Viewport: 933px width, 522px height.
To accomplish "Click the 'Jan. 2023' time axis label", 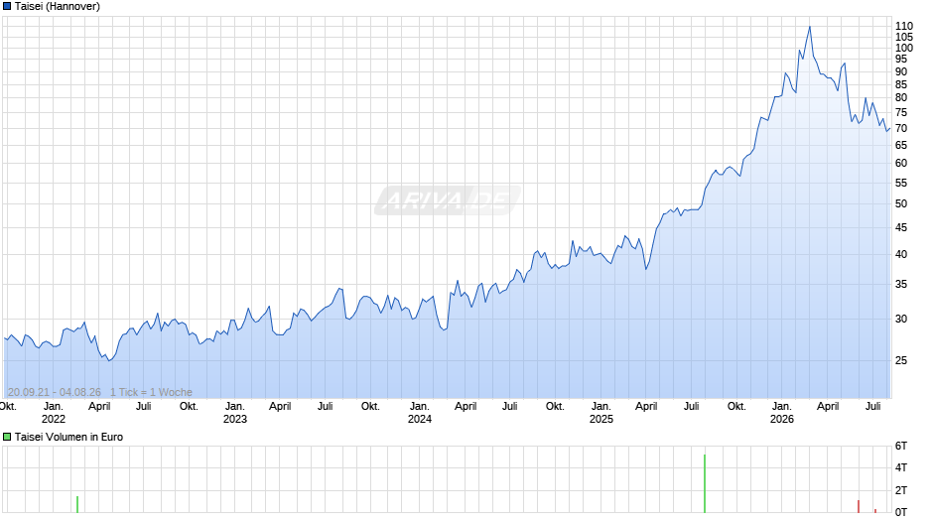I will pos(235,413).
